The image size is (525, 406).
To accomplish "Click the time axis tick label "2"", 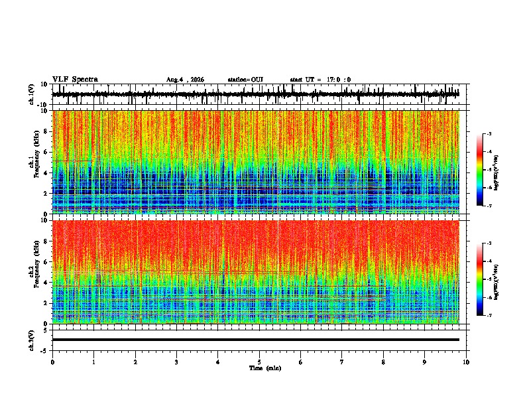I will [x=135, y=362].
